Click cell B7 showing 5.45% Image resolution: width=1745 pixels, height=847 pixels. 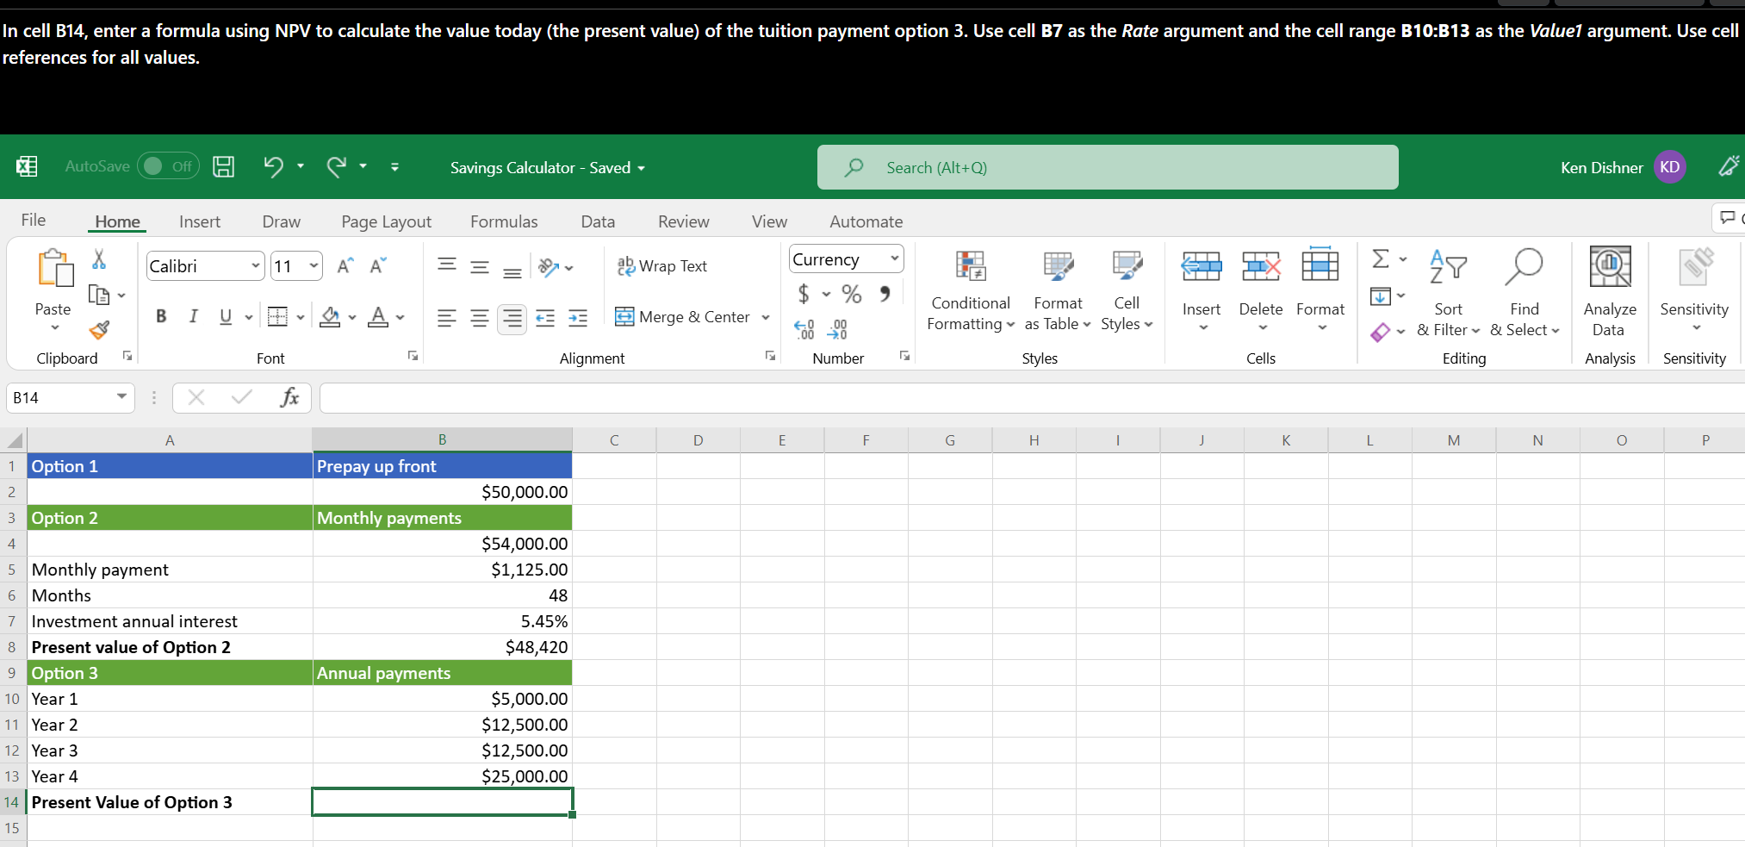(443, 621)
